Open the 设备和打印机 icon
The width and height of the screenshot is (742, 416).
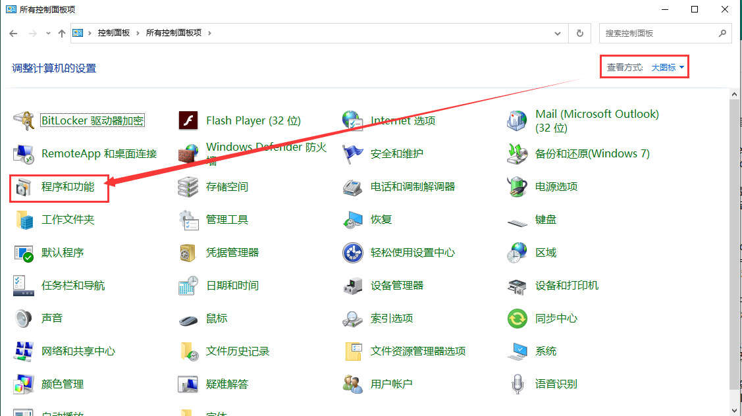pos(517,286)
